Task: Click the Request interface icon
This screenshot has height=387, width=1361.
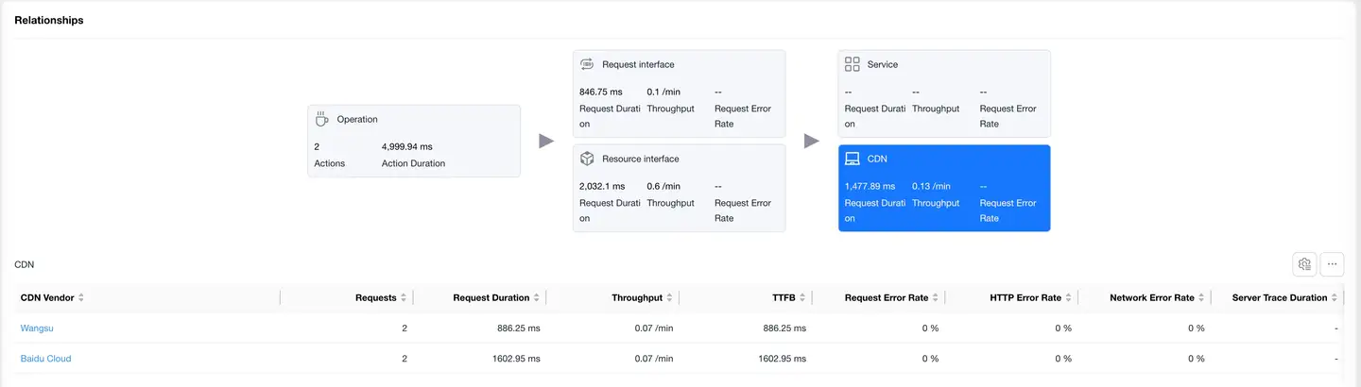Action: [586, 64]
